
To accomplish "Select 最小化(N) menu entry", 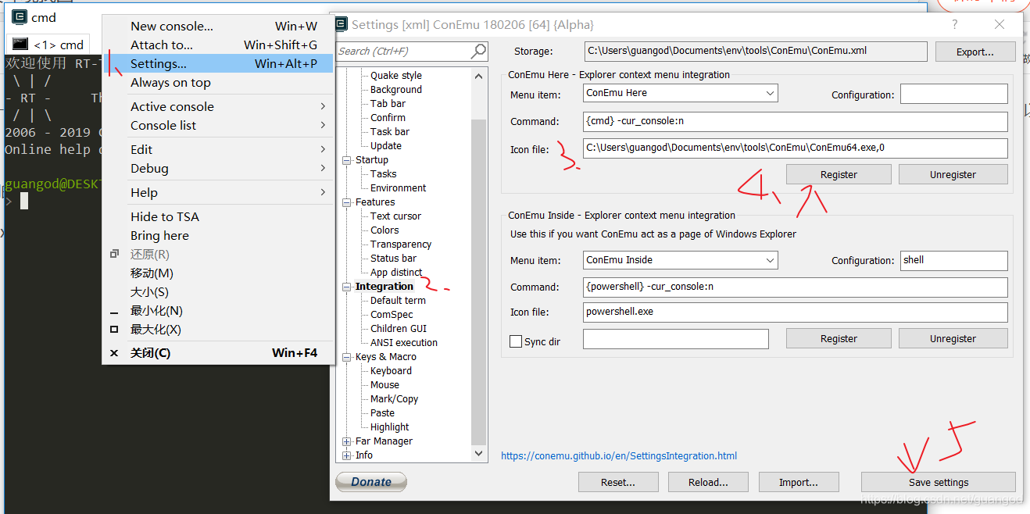I will (x=218, y=310).
